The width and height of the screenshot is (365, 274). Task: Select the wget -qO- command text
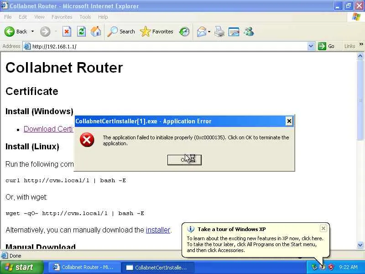pos(75,213)
